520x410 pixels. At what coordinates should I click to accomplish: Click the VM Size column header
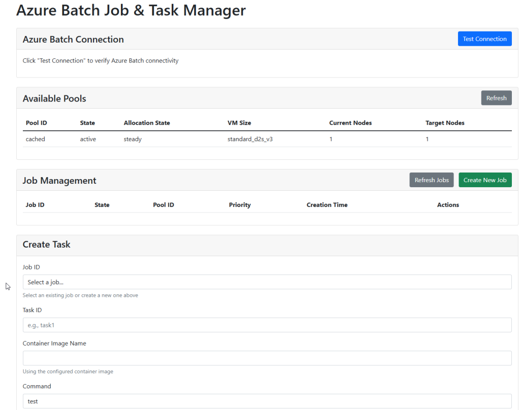[239, 123]
